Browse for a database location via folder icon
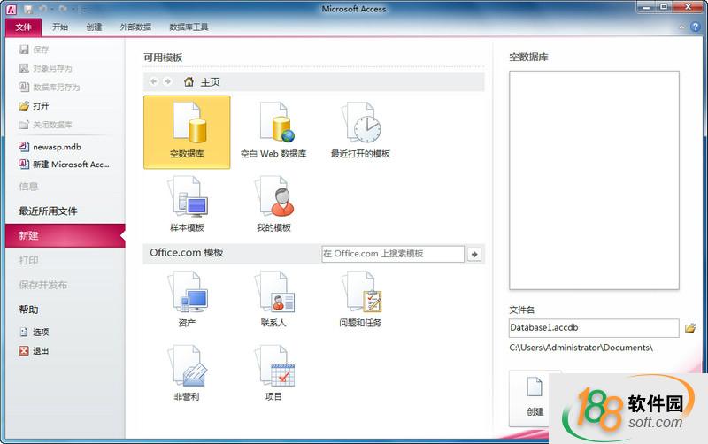The width and height of the screenshot is (708, 444). [x=690, y=328]
